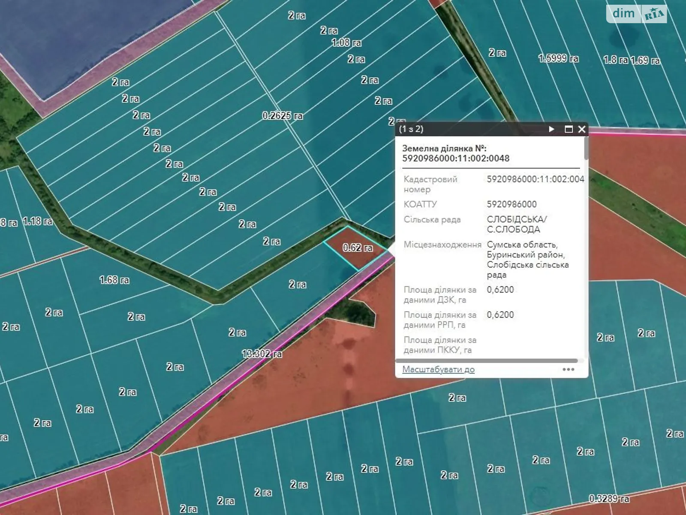The width and height of the screenshot is (686, 515).
Task: Click the КОАТУУ value 5920986000
Action: (511, 204)
